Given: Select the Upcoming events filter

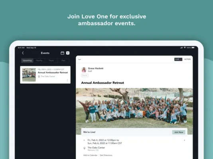Looking at the screenshot, I should pos(27,60).
